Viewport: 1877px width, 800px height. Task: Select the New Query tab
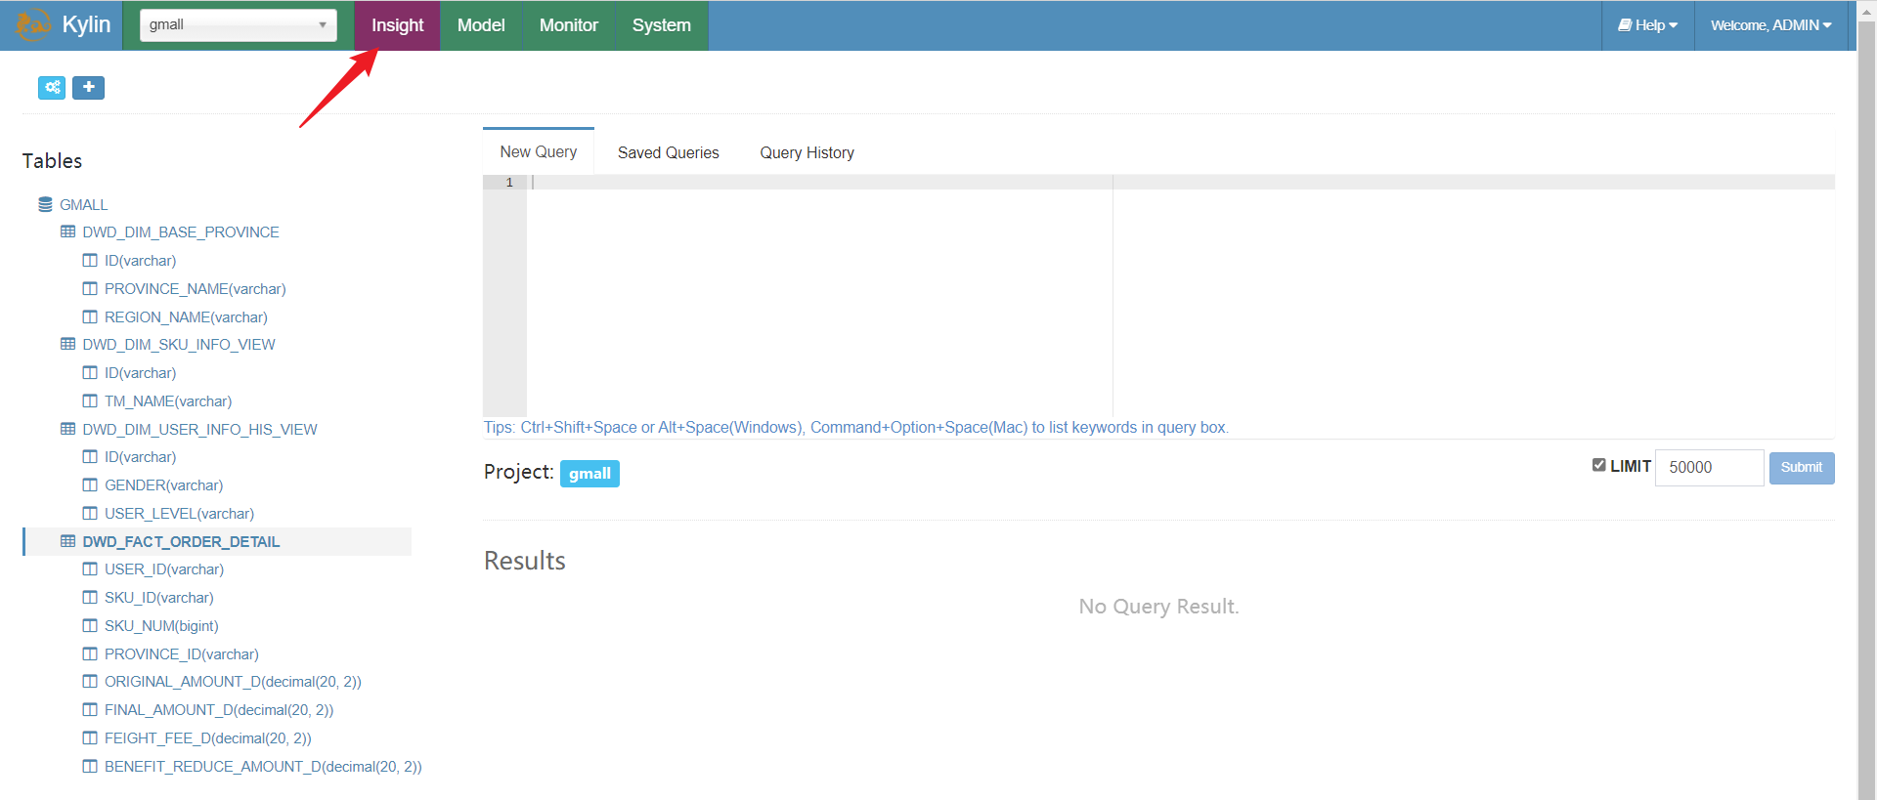click(539, 152)
